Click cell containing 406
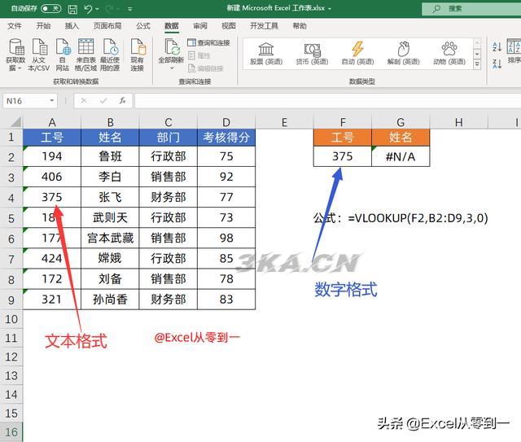The height and width of the screenshot is (442, 521). point(52,177)
